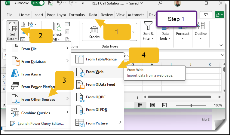
Task: Open the Outline dropdown
Action: [x=201, y=31]
